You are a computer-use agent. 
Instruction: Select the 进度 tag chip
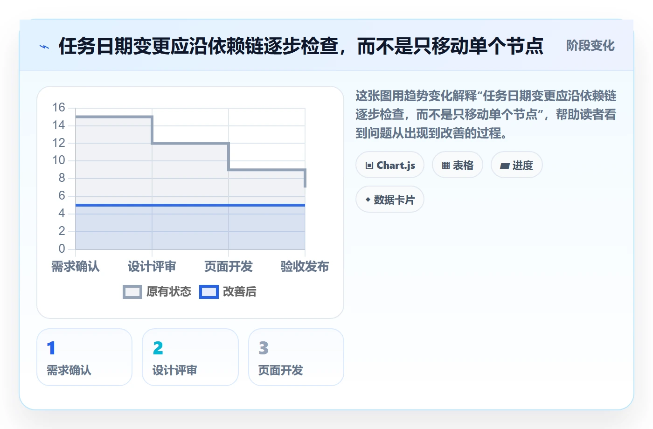coord(517,165)
